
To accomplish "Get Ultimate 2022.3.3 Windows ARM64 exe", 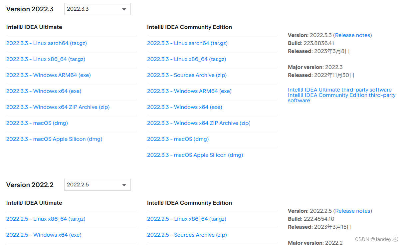I will pyautogui.click(x=48, y=75).
